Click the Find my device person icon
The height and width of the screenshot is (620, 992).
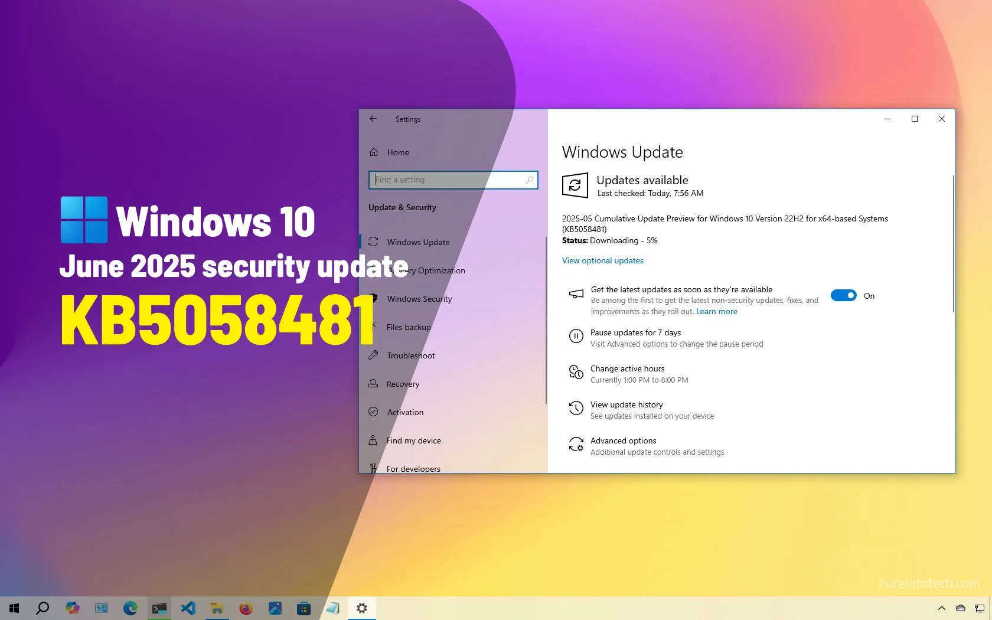[x=373, y=440]
